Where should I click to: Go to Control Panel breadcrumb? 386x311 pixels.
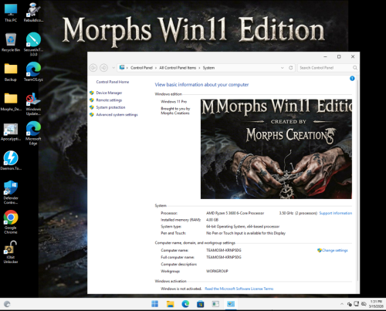141,68
